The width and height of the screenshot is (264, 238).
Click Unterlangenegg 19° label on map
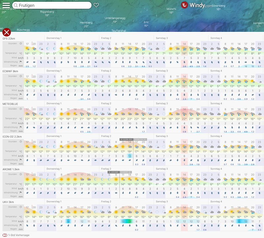click(115, 20)
